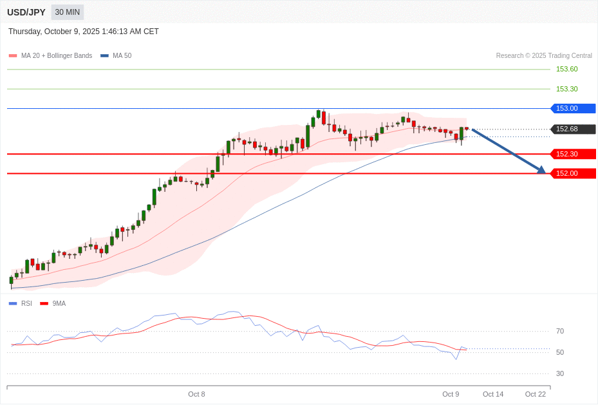The height and width of the screenshot is (405, 598).
Task: Click the green 153.30 resistance level label
Action: click(x=566, y=89)
